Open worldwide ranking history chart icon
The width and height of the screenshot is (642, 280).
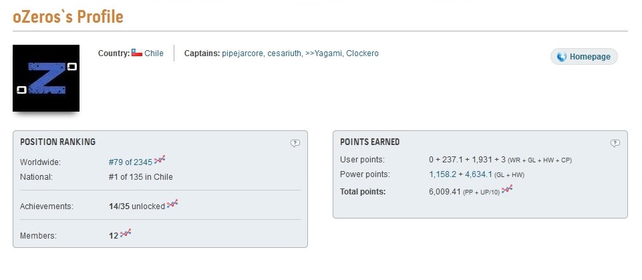160,160
